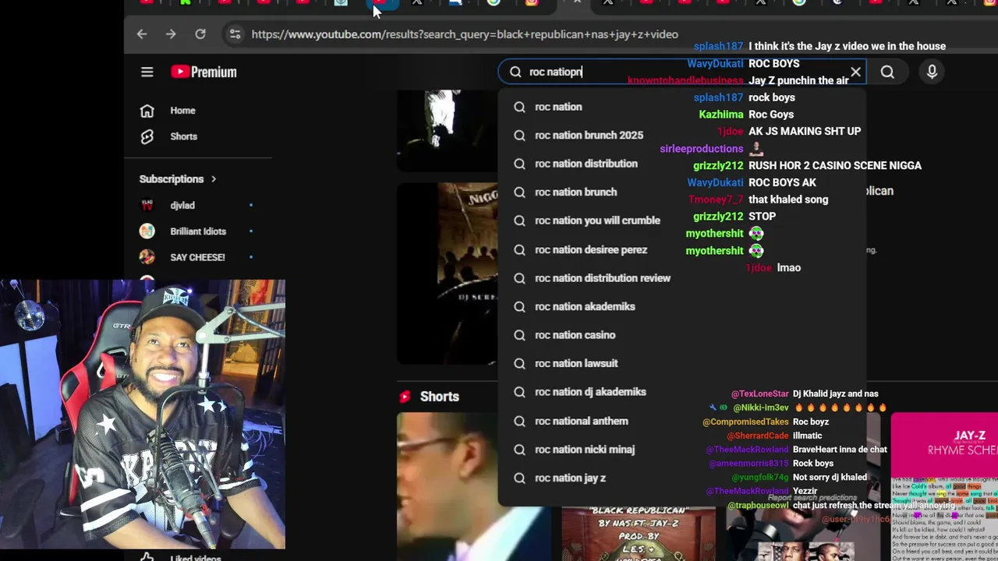Open the Brilliant Idiots subscription channel
Image resolution: width=998 pixels, height=561 pixels.
198,231
